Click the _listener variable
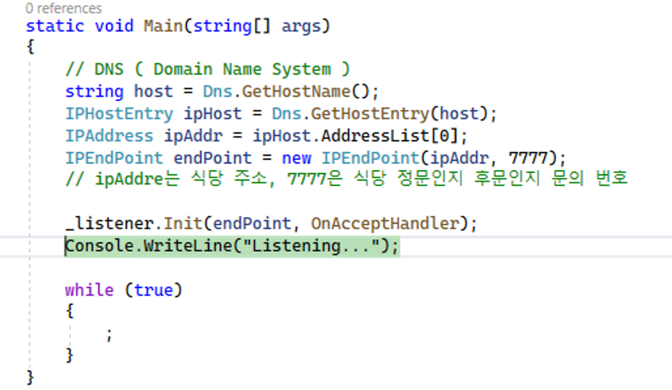Screen dimensions: 672x390 110,224
